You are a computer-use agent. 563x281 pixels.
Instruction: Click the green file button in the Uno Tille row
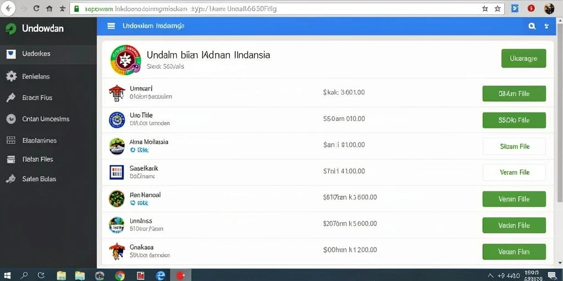[514, 120]
